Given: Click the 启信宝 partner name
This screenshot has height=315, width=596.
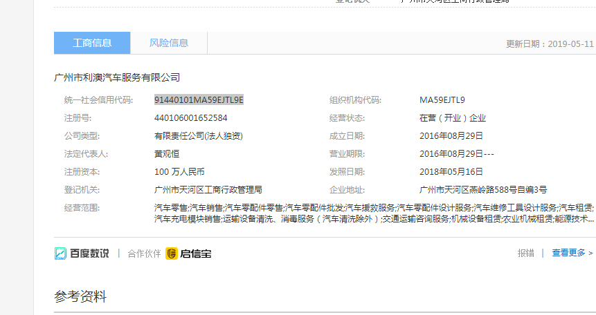Looking at the screenshot, I should [196, 254].
